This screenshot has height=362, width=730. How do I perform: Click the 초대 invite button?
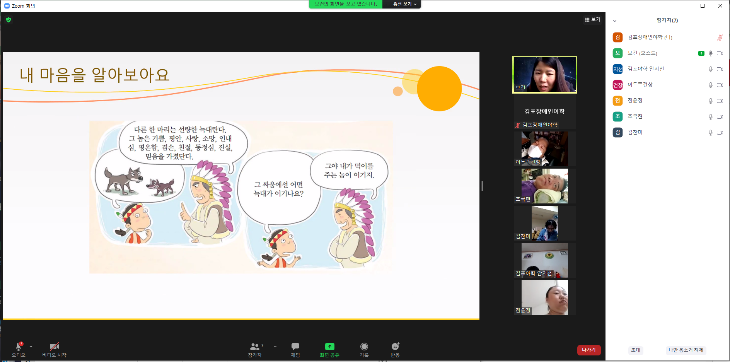(636, 350)
